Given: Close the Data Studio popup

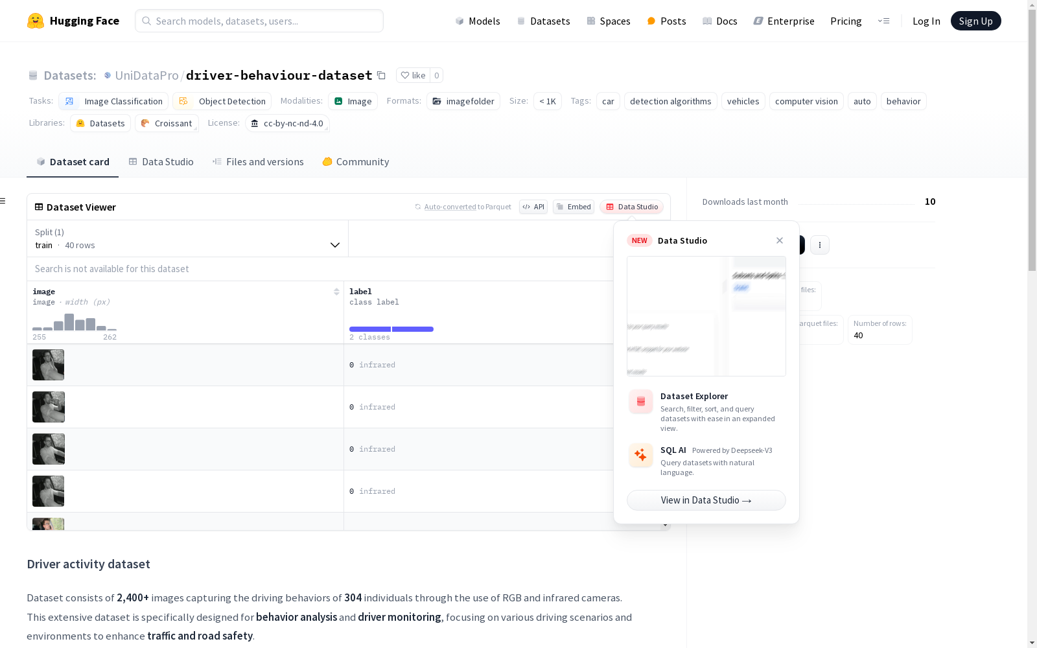Looking at the screenshot, I should [780, 240].
